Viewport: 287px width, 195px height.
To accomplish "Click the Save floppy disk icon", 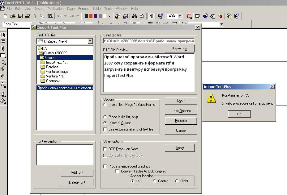I will [20, 16].
